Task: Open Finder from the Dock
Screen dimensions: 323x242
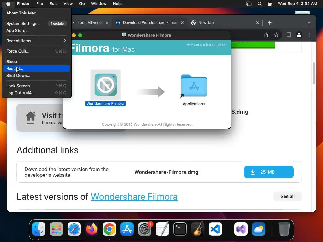Action: (39, 229)
